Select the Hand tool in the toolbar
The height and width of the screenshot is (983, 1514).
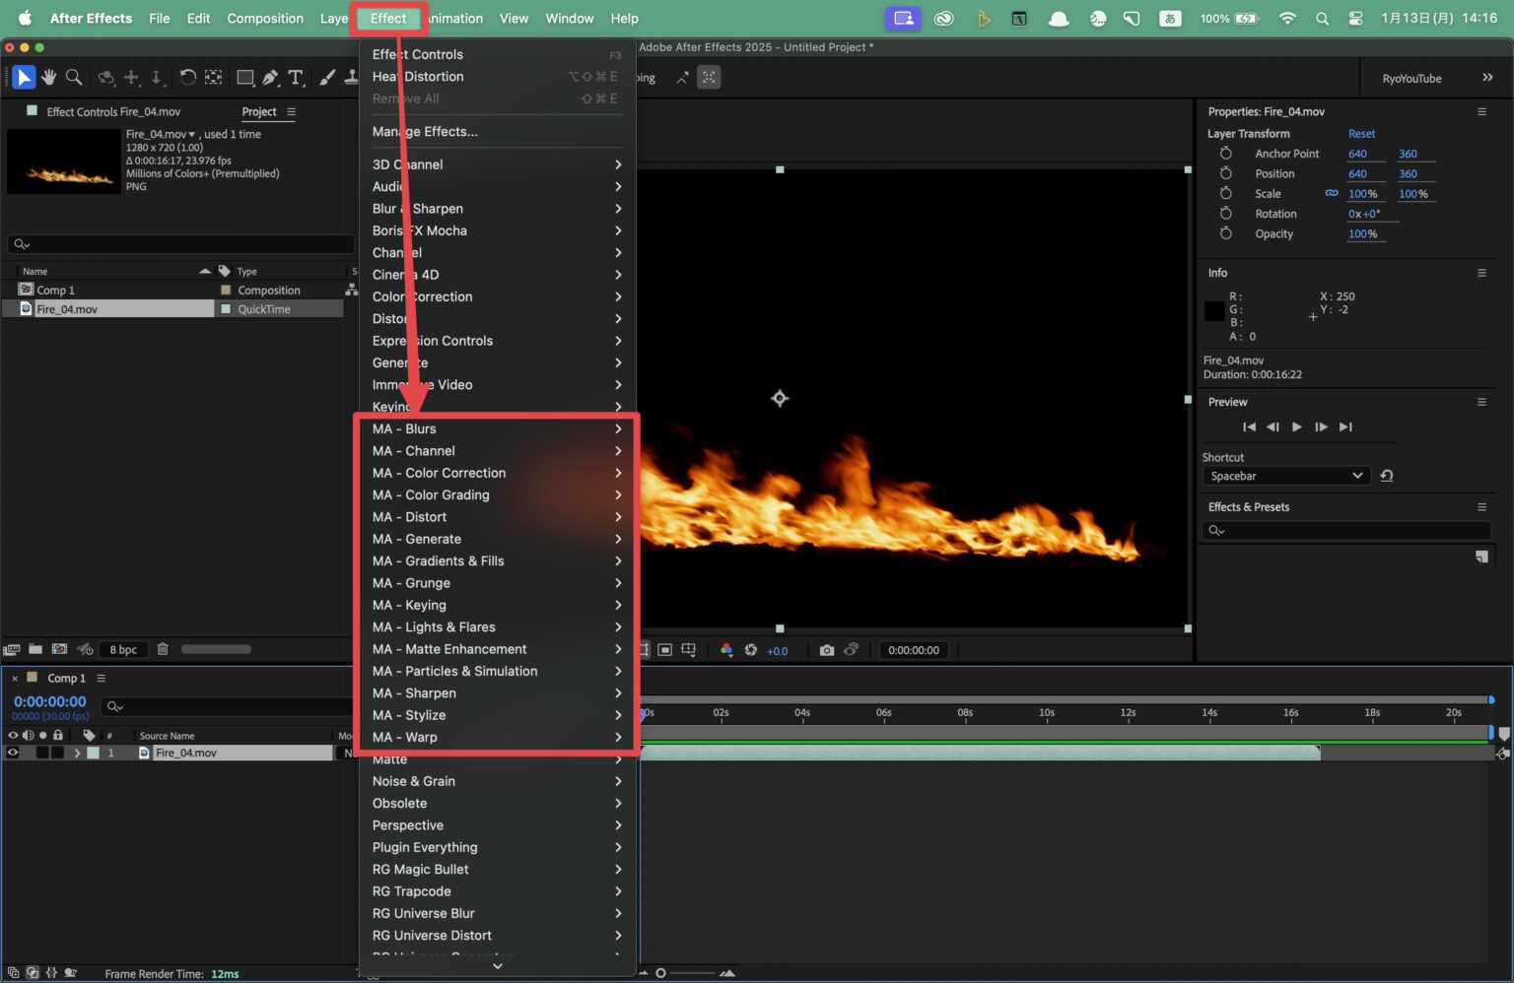point(48,78)
